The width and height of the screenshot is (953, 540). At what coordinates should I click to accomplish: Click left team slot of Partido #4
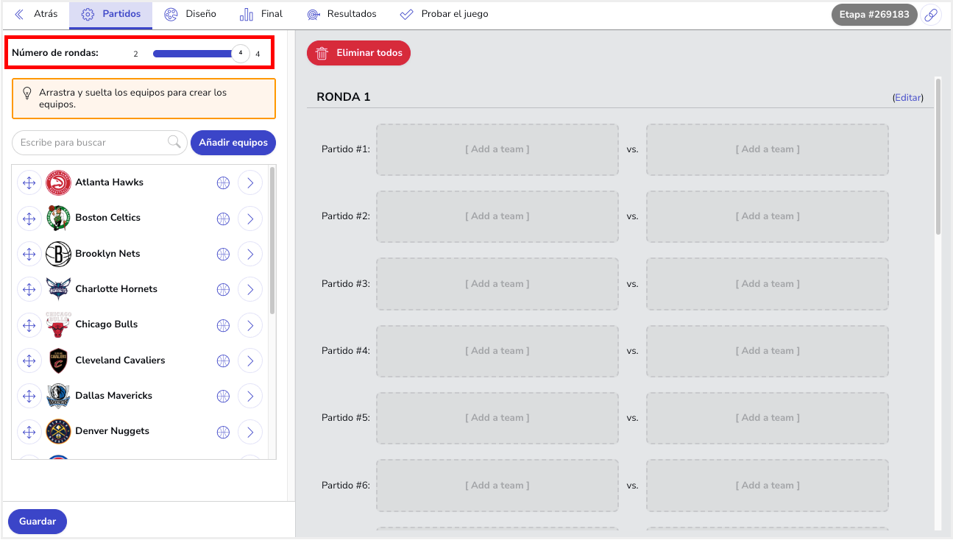(497, 351)
